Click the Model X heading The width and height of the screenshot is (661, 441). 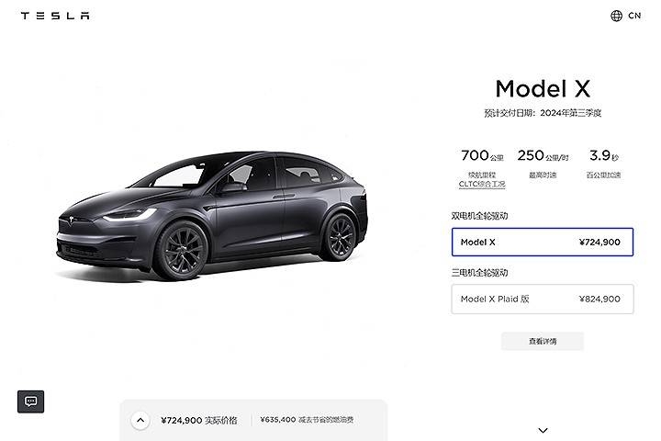pyautogui.click(x=543, y=89)
